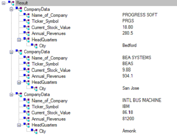Select Current_Stock_Value label in 9.88 row
177x138 pixels.
tap(51, 70)
